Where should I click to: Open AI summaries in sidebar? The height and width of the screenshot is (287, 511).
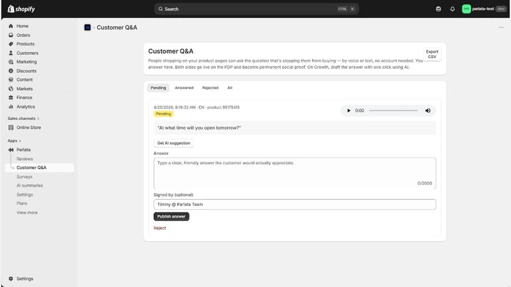29,186
